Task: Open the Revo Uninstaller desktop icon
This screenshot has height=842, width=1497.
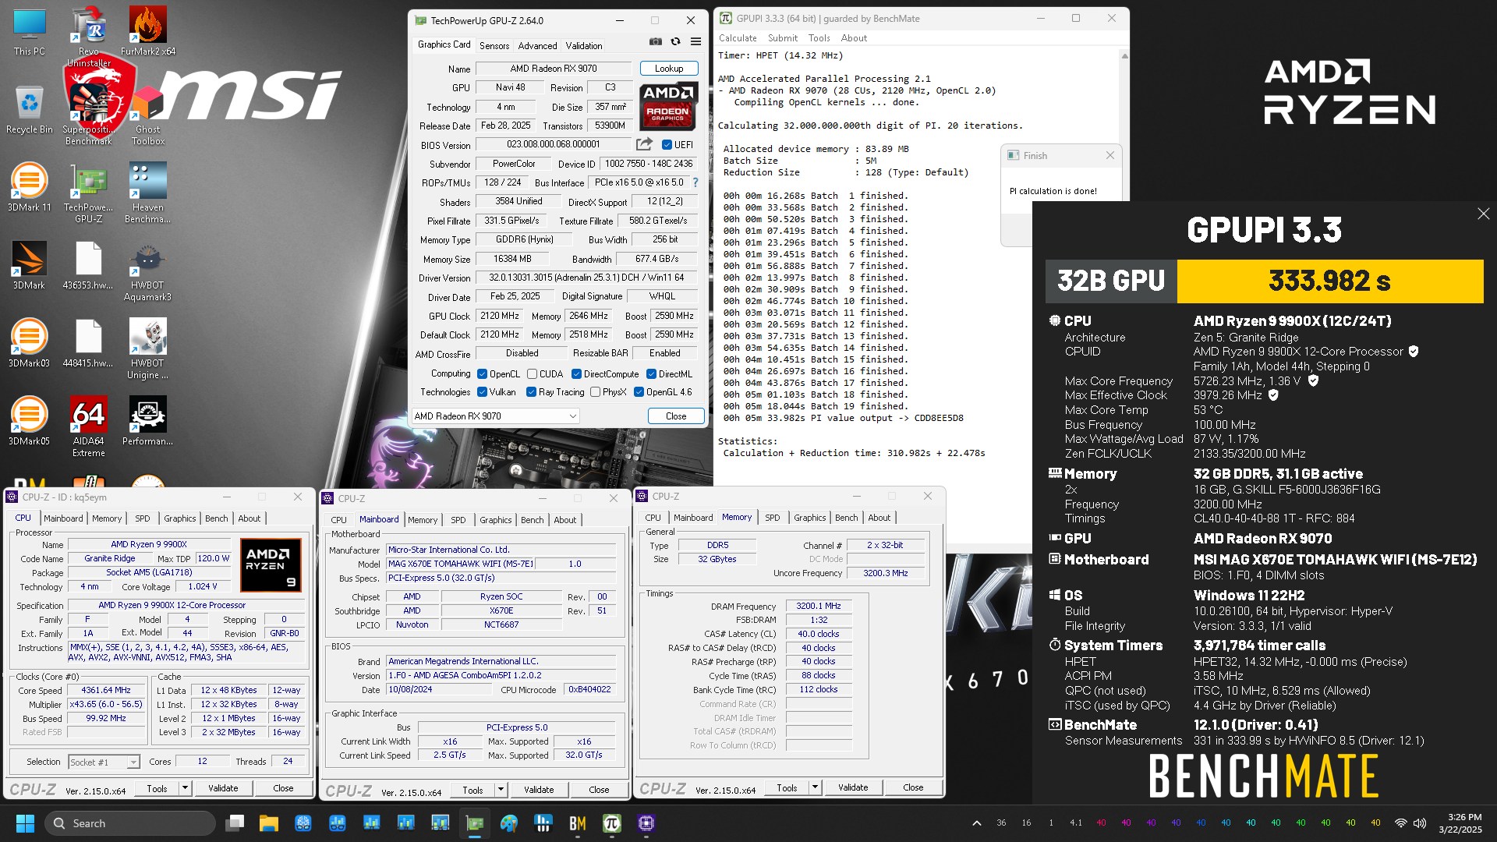Action: tap(89, 37)
